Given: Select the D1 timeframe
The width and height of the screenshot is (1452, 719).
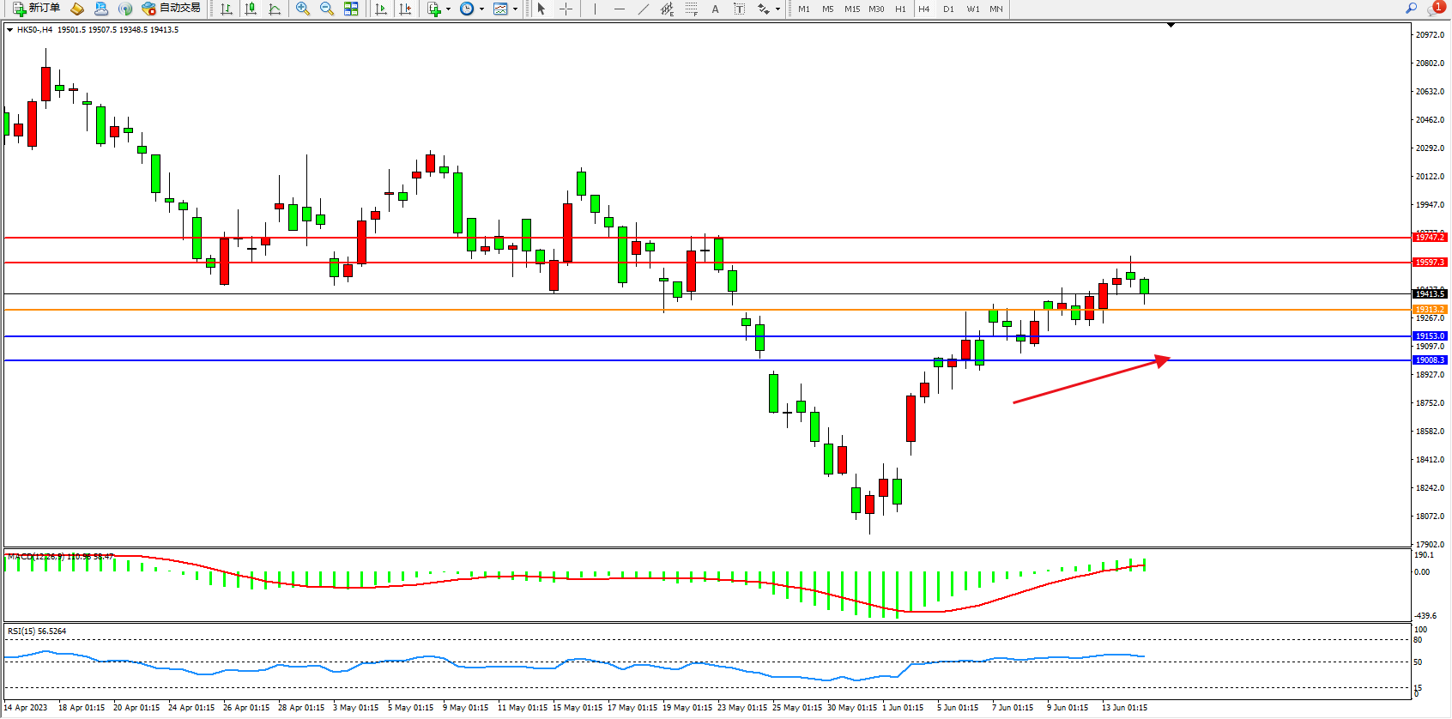Looking at the screenshot, I should tap(948, 9).
